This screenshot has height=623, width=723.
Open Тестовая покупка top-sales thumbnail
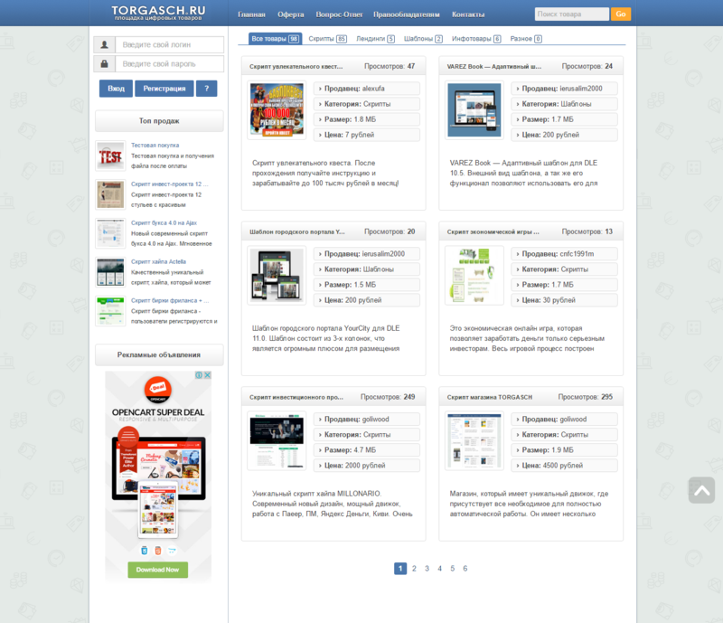(110, 156)
